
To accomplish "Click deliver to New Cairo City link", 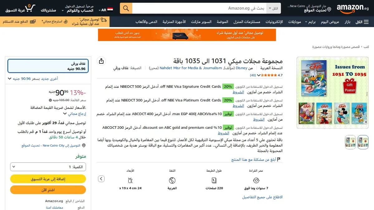I will (51, 146).
